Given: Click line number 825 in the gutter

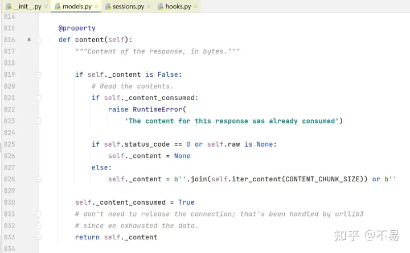Looking at the screenshot, I should coord(10,144).
